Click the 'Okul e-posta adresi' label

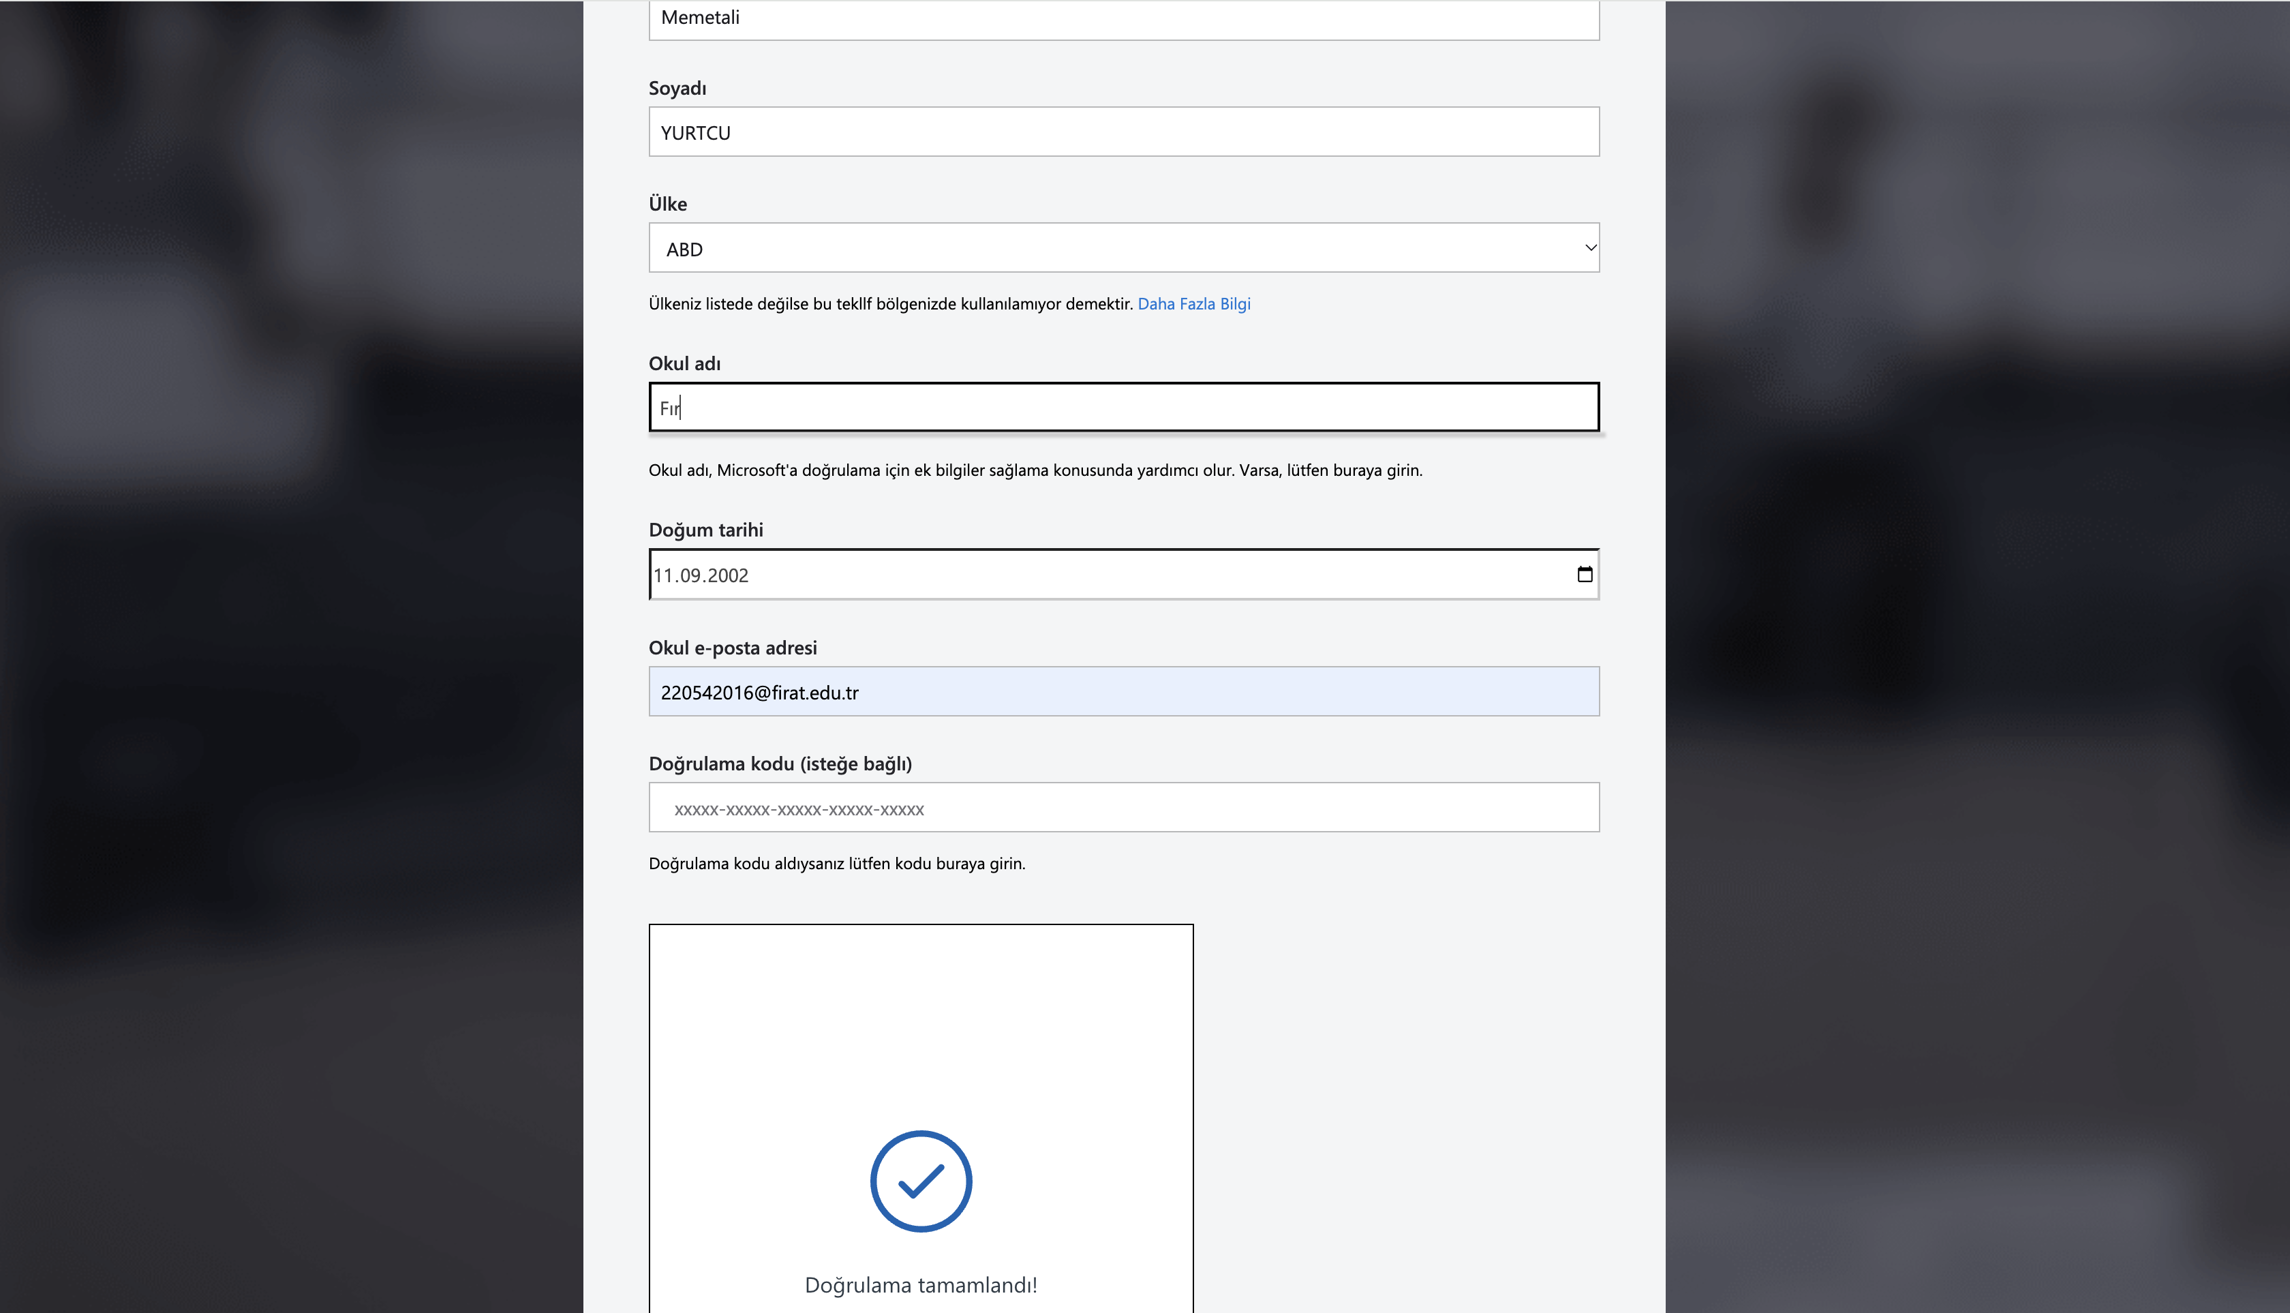[732, 648]
